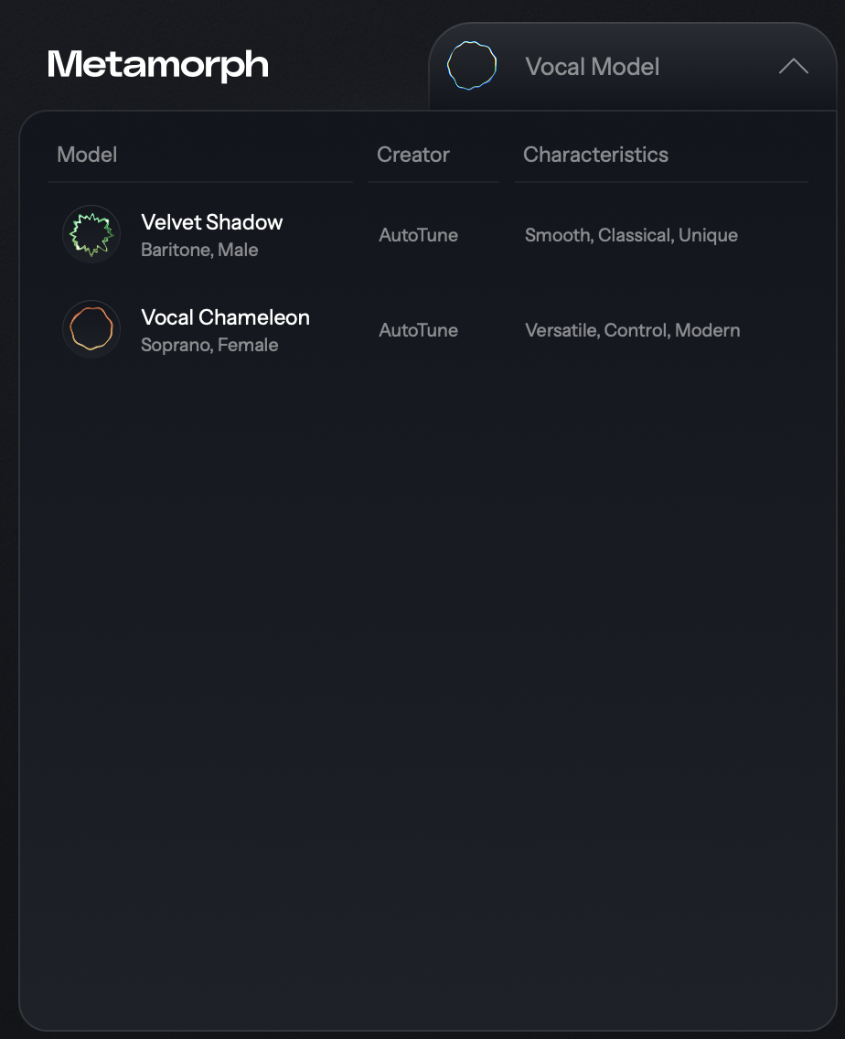Sort by the Model column header
845x1039 pixels.
[x=87, y=155]
